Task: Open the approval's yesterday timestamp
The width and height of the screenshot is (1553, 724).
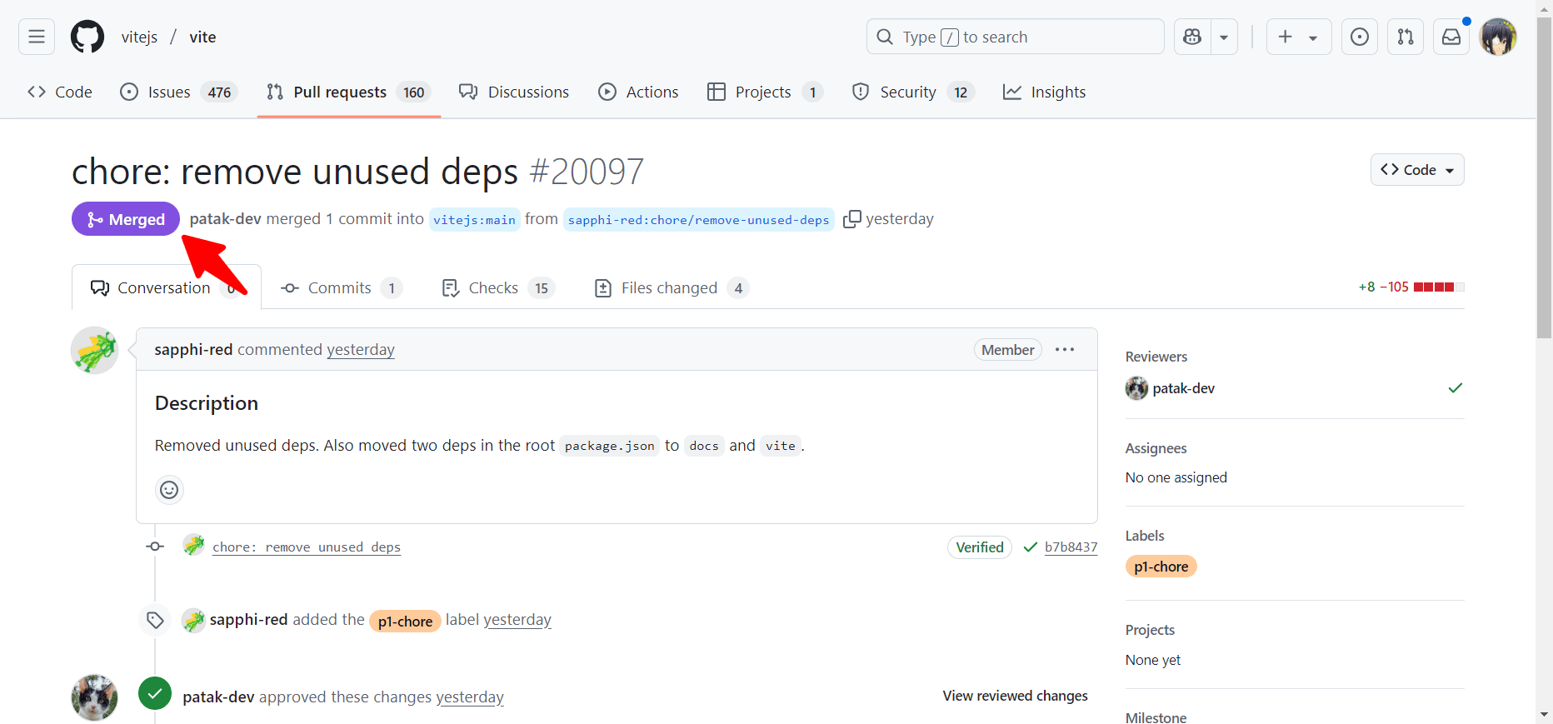Action: click(x=470, y=697)
